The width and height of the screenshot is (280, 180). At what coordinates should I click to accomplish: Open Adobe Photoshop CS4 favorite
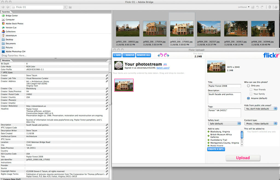point(16,52)
